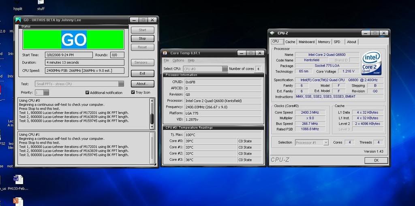This screenshot has width=415, height=206.
Task: Switch to the Cache tab in CPU-Z
Action: [290, 42]
